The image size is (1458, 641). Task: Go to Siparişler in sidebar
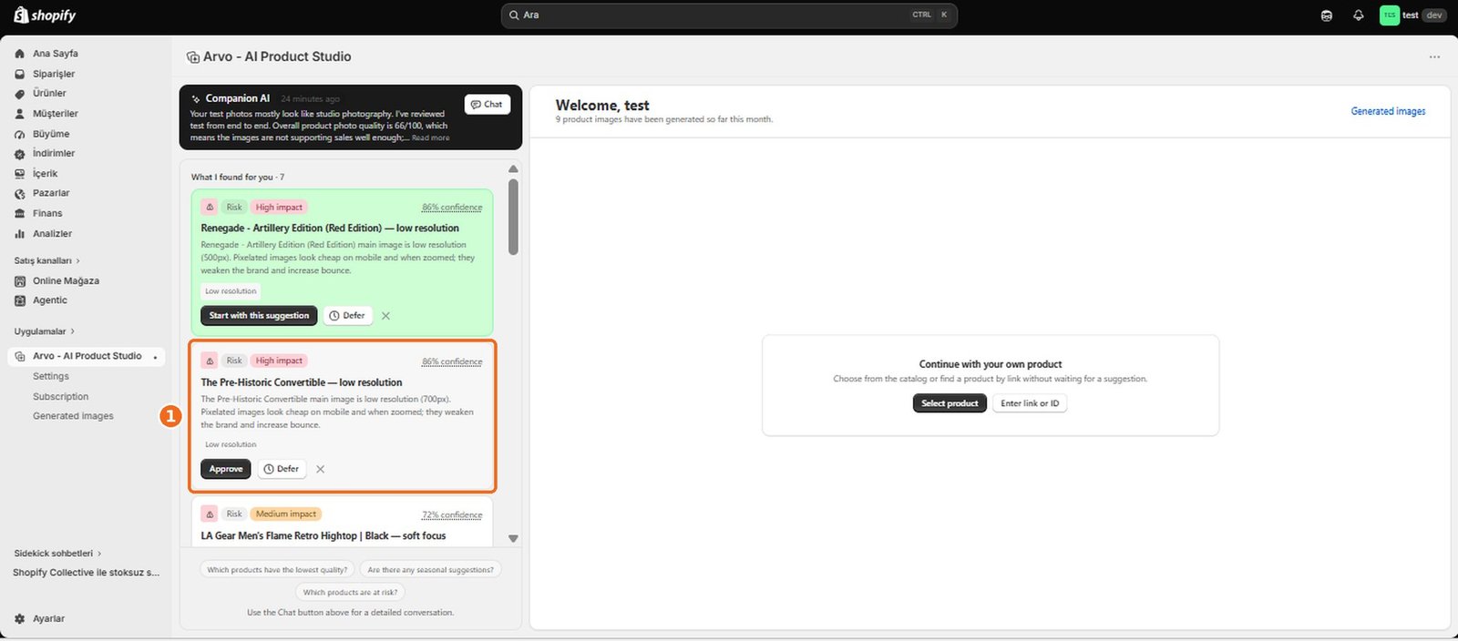54,74
